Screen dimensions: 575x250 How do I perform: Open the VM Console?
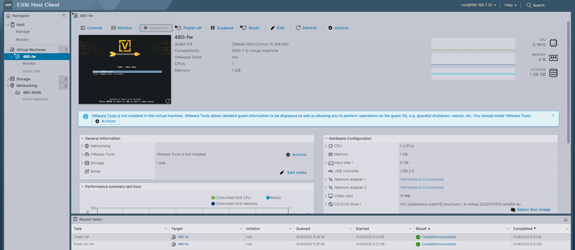coord(91,28)
